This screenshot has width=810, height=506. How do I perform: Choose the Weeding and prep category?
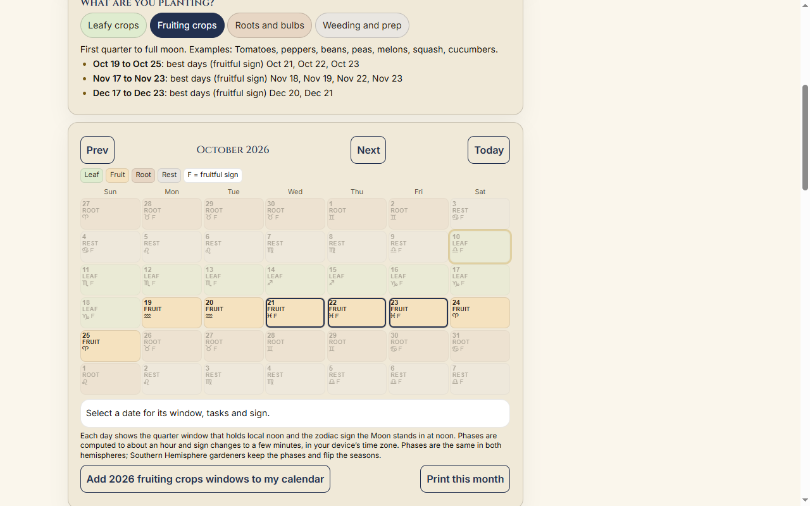362,25
